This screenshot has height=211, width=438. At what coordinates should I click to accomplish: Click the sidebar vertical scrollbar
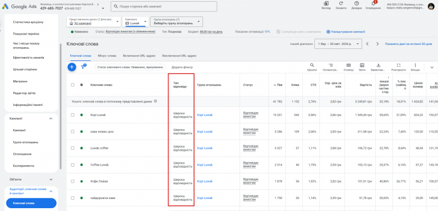[60, 106]
